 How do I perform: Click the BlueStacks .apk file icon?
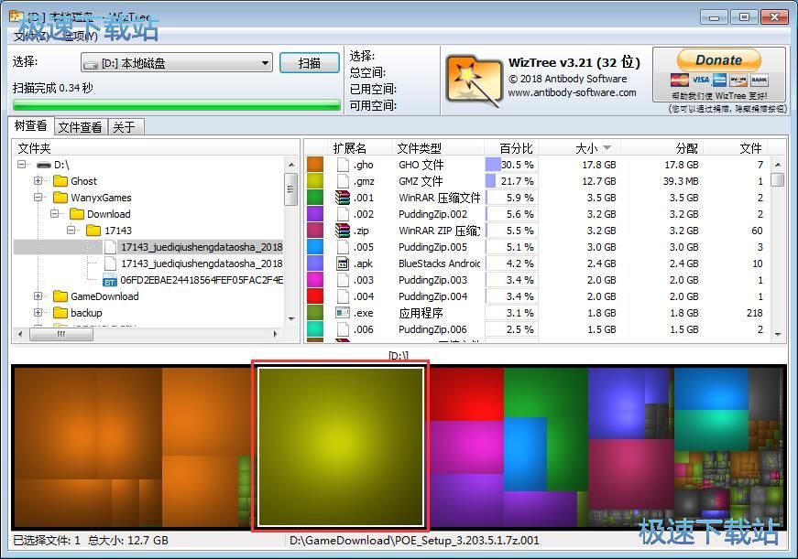click(343, 263)
